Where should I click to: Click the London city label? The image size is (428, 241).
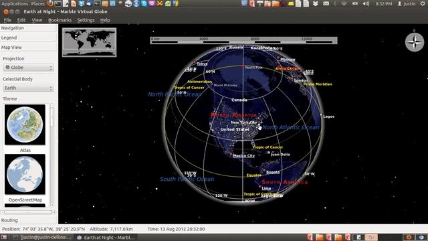(301, 80)
